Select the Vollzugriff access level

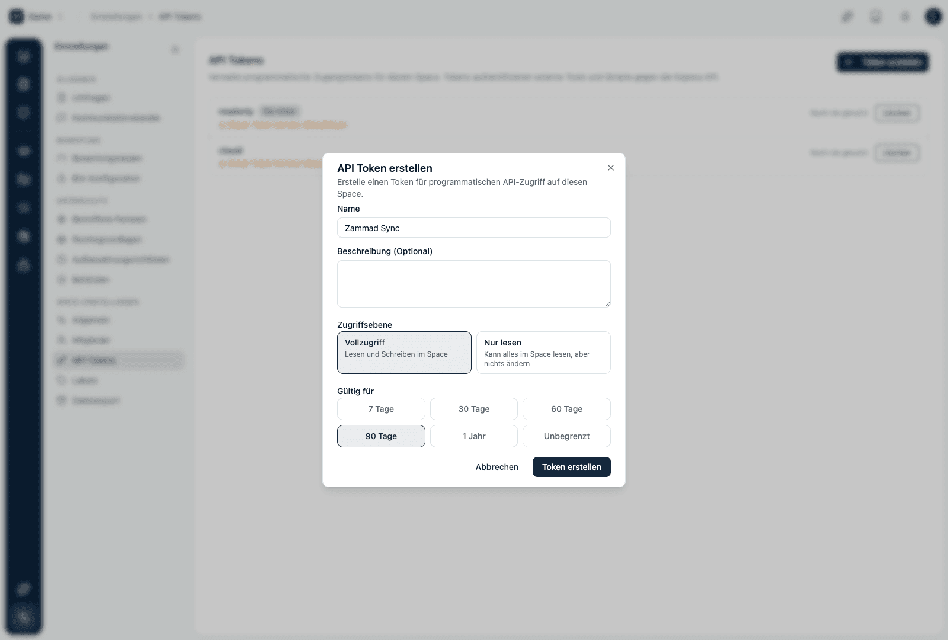coord(404,353)
